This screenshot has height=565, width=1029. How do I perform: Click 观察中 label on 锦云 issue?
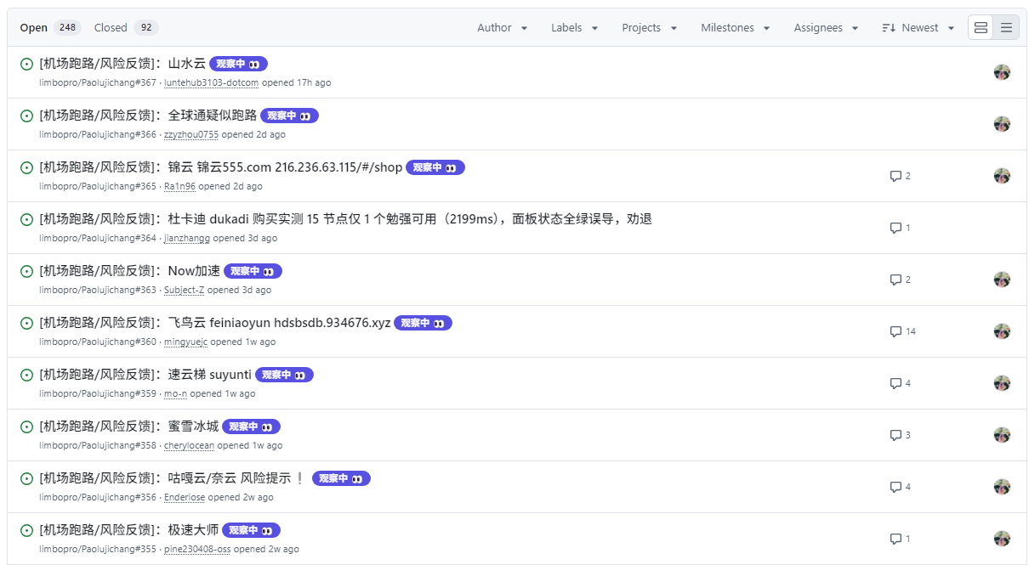[435, 167]
